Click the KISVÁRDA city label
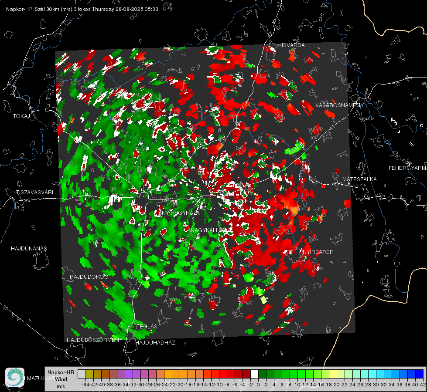Screen dimensions: 427x392 (x=291, y=45)
